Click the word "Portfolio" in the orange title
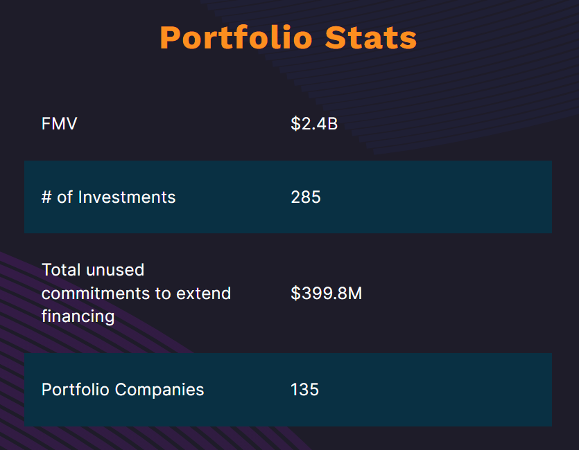 coord(236,37)
